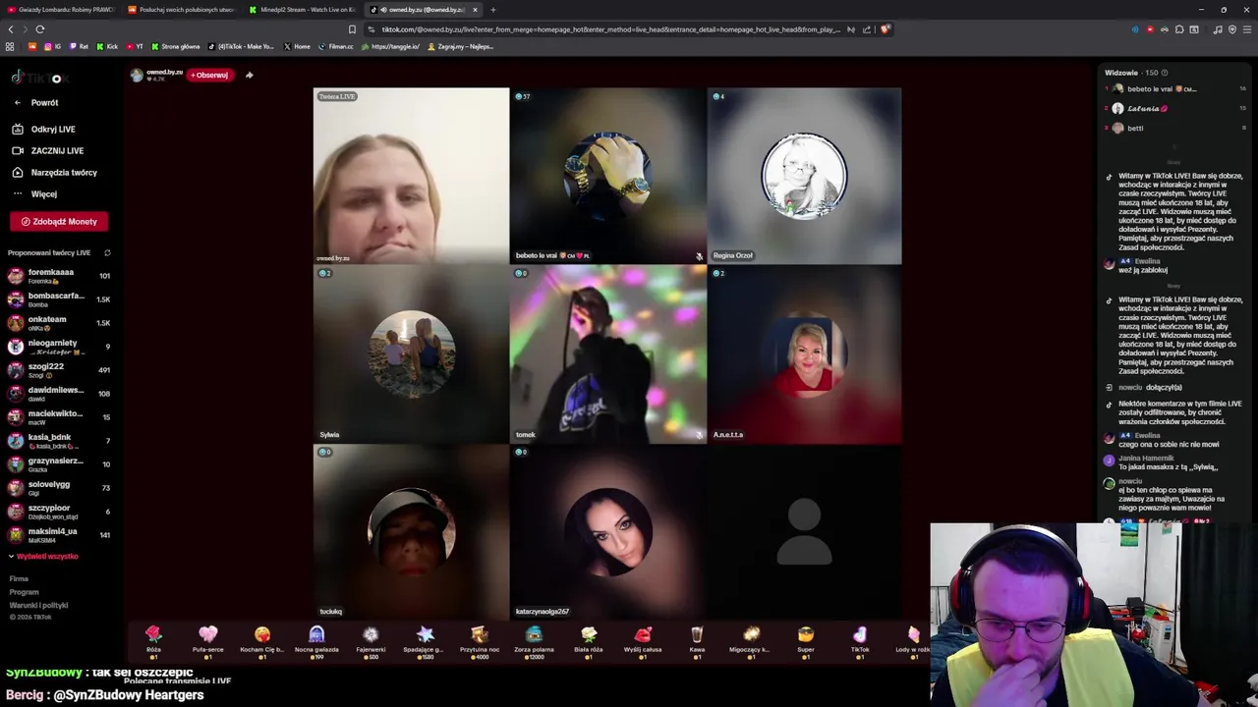Open dawidmilews suggested live
1258x707 pixels.
tap(59, 394)
